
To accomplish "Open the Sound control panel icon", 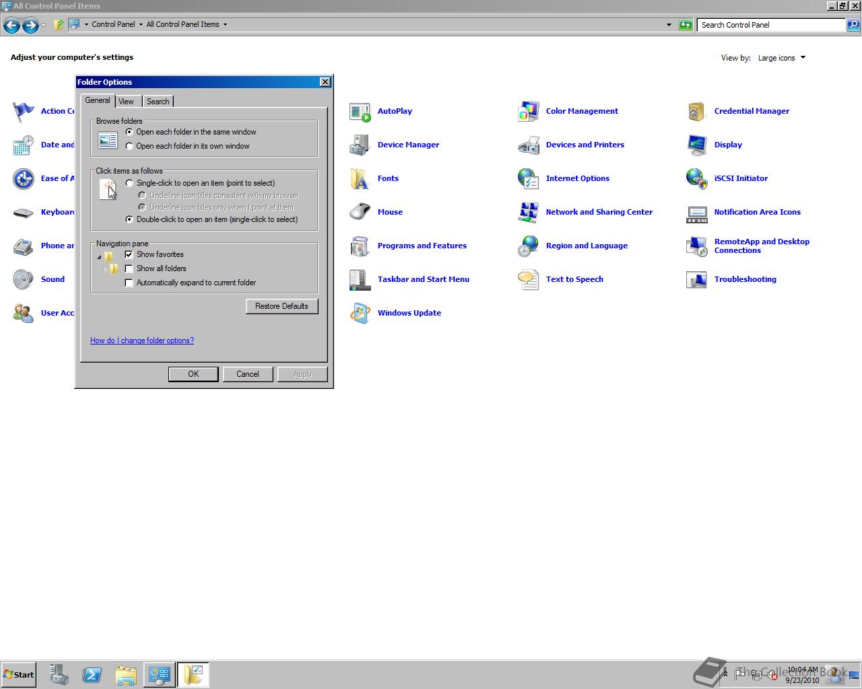I will (24, 280).
